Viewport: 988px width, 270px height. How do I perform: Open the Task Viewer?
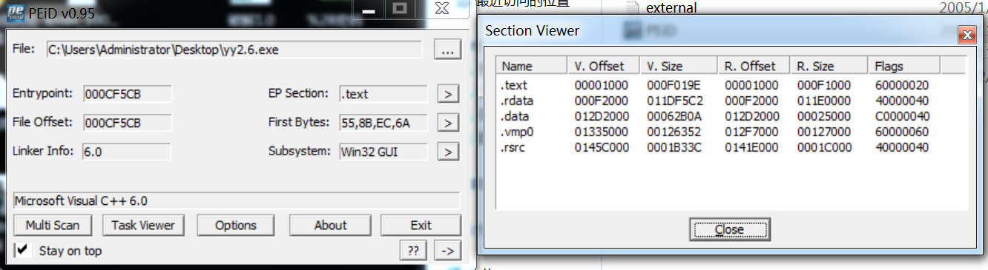tap(143, 225)
